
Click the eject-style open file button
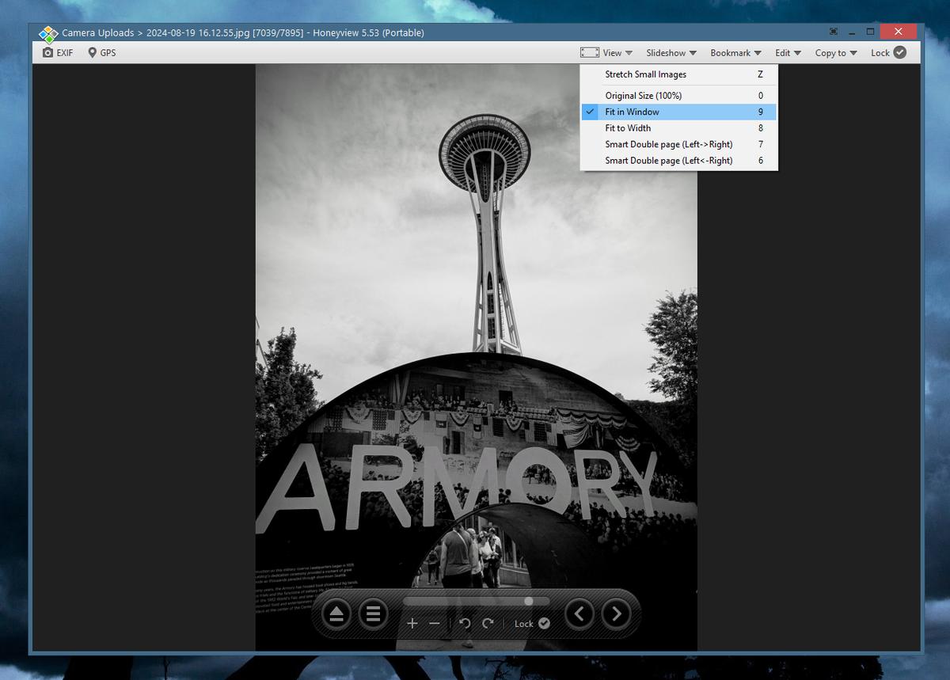point(336,614)
